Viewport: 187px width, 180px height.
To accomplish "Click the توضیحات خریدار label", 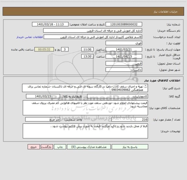I will [x=170, y=131].
